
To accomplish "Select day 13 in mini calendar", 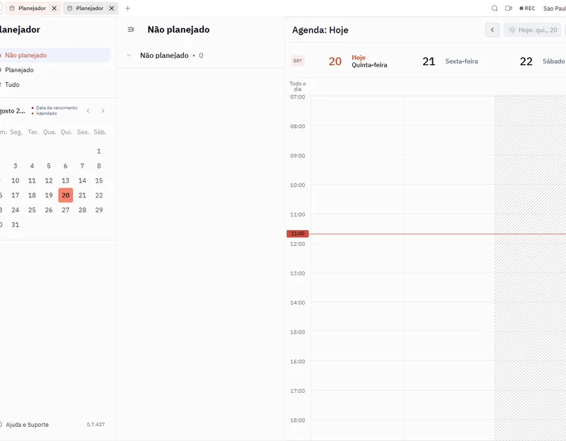I will (65, 181).
